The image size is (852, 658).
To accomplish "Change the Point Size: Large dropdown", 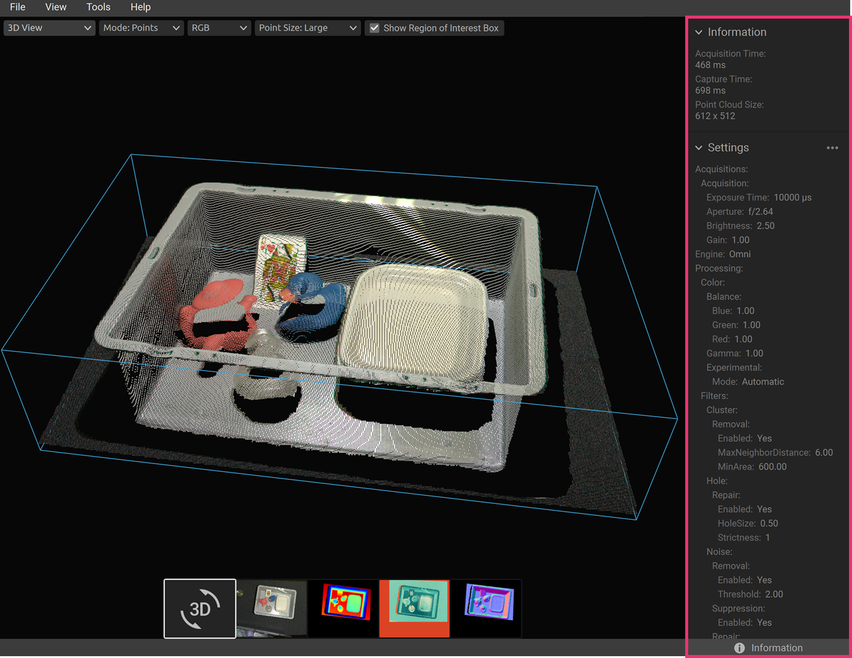I will click(308, 28).
